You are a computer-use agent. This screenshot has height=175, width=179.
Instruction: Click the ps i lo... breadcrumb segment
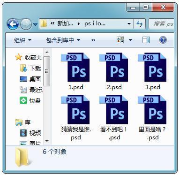pos(95,24)
